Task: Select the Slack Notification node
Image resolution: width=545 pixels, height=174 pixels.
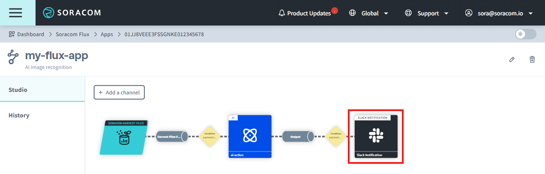Action: click(376, 136)
